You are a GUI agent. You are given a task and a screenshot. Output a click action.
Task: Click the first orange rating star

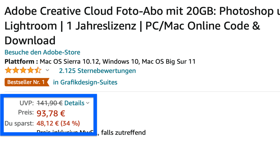coord(8,70)
